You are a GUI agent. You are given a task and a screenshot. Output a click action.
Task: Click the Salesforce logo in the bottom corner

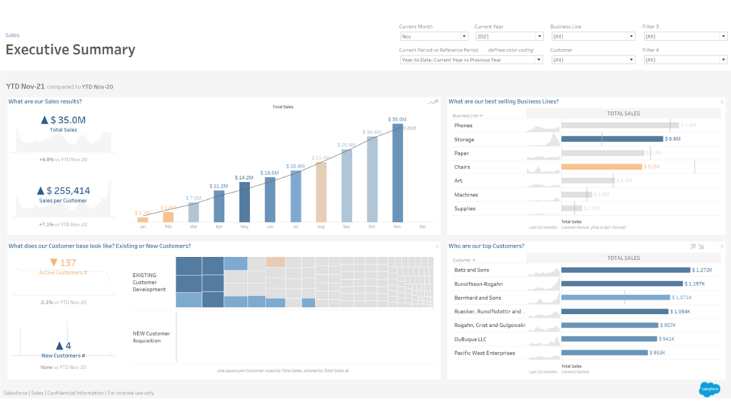[x=710, y=390]
